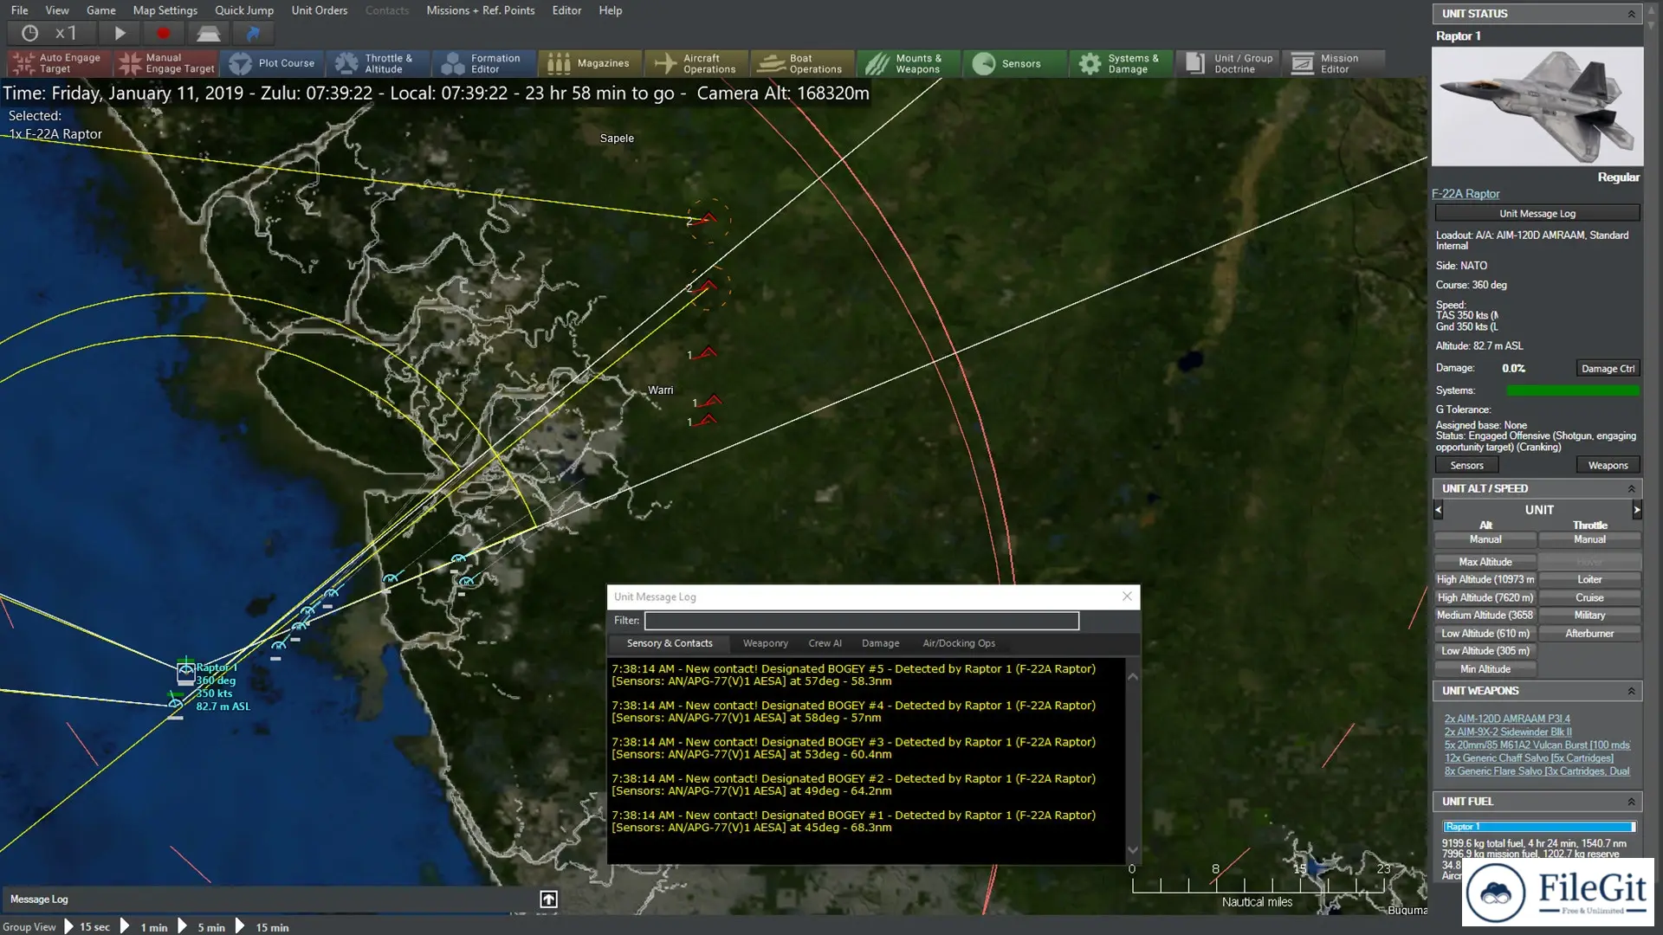This screenshot has height=935, width=1663.
Task: Open Magazines window
Action: tap(591, 63)
